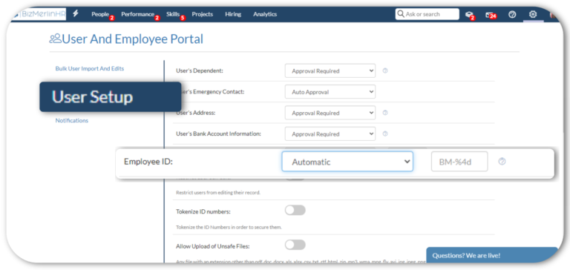Open User's Address approval dropdown
This screenshot has height=270, width=570.
click(330, 113)
